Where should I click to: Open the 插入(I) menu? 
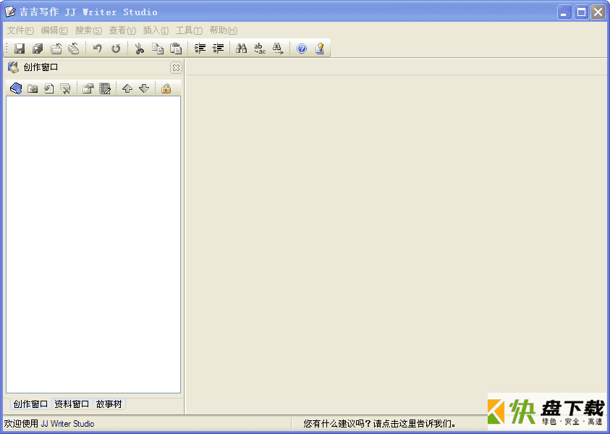[x=156, y=30]
